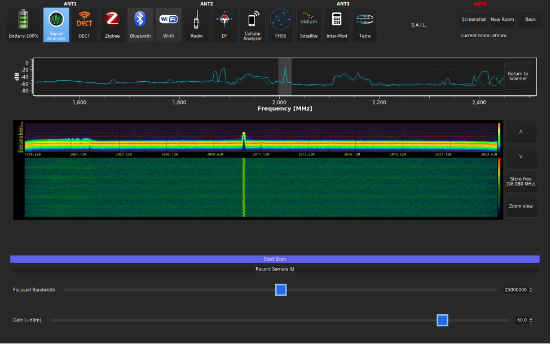
Task: Click Return to Scanner button
Action: 518,76
